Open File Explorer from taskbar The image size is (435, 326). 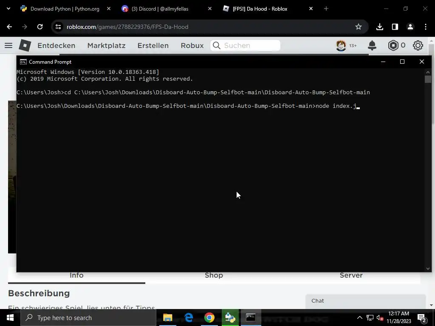point(167,318)
